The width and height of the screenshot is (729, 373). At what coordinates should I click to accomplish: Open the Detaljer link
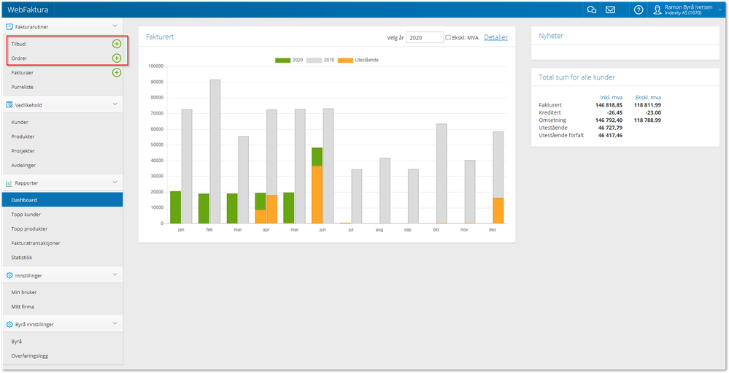496,37
